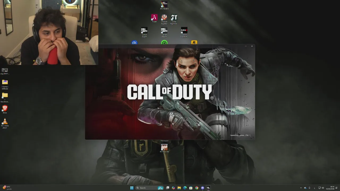Select the clip_01HY video file icon

coord(5,71)
